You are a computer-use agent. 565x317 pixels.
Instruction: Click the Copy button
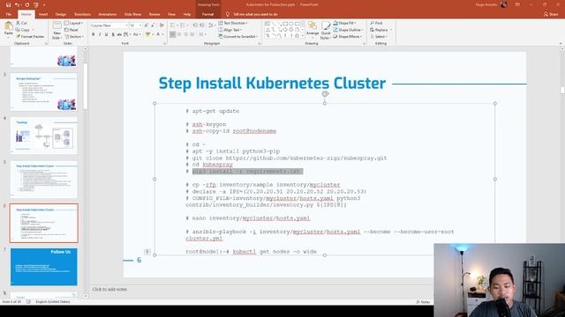click(x=23, y=30)
